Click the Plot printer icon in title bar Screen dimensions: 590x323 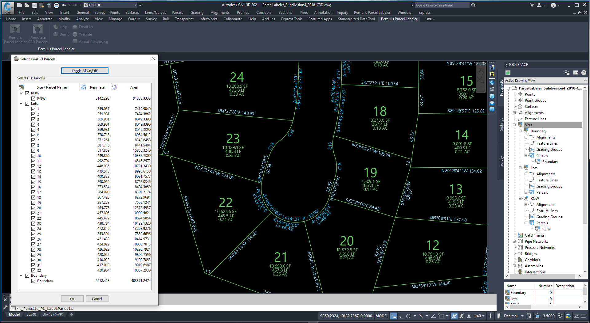(57, 5)
